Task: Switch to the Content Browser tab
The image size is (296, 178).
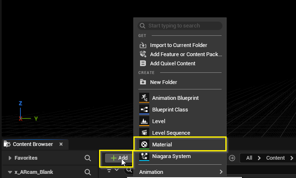Action: (33, 144)
